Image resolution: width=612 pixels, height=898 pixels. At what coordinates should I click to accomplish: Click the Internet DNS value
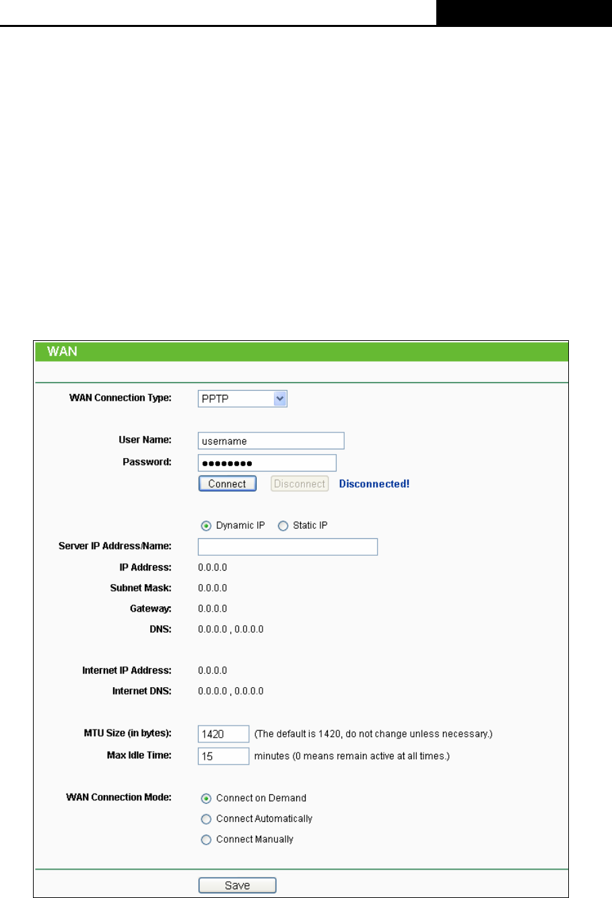click(x=231, y=691)
